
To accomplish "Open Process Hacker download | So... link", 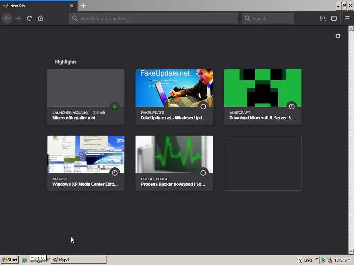I will tap(173, 184).
